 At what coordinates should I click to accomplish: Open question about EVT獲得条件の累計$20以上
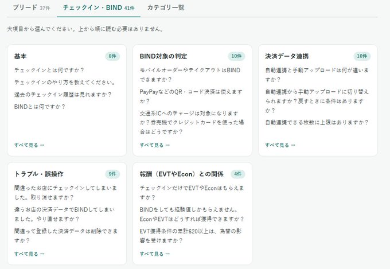(x=190, y=236)
